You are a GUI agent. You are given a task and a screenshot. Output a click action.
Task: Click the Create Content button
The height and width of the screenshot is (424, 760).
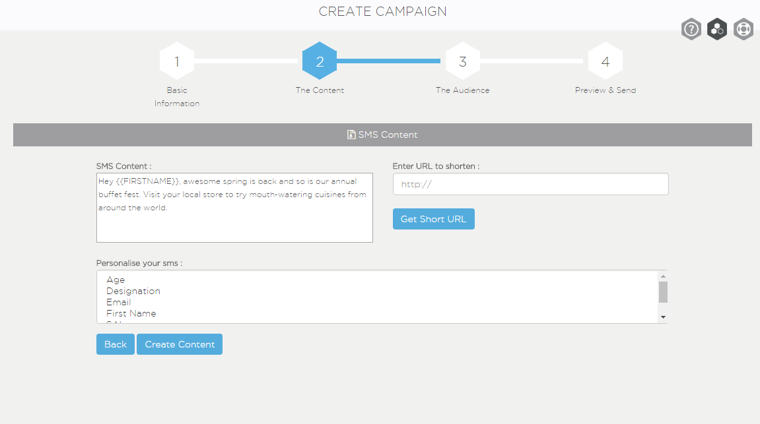179,344
